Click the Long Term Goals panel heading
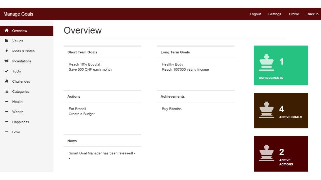Screen dimensions: 321x180 coord(175,52)
